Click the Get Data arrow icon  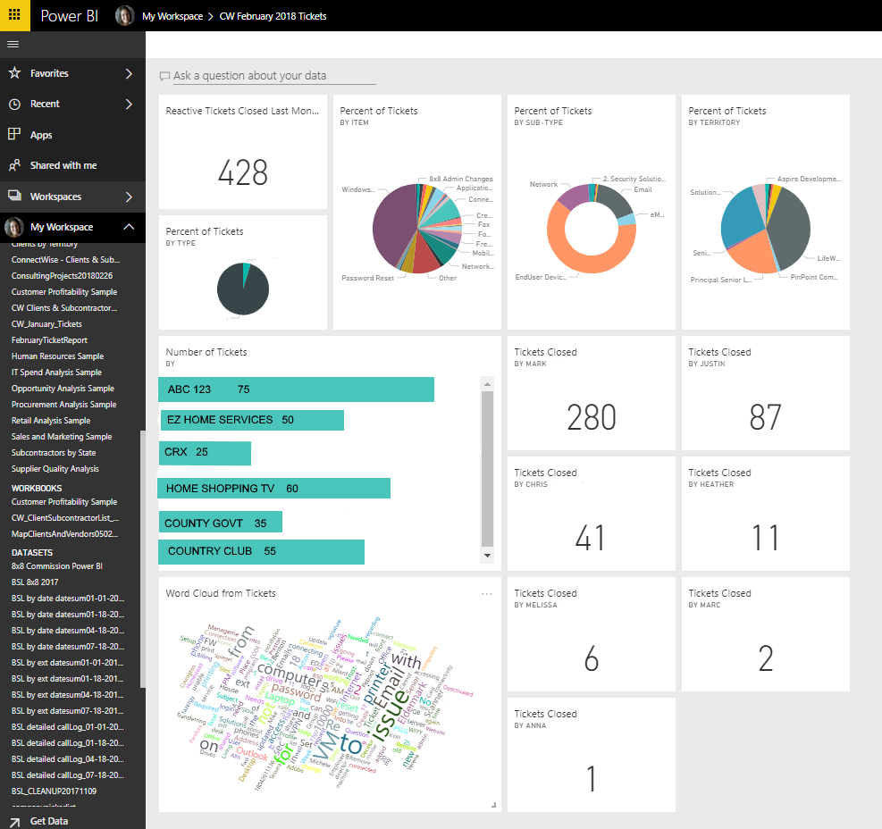click(x=14, y=822)
